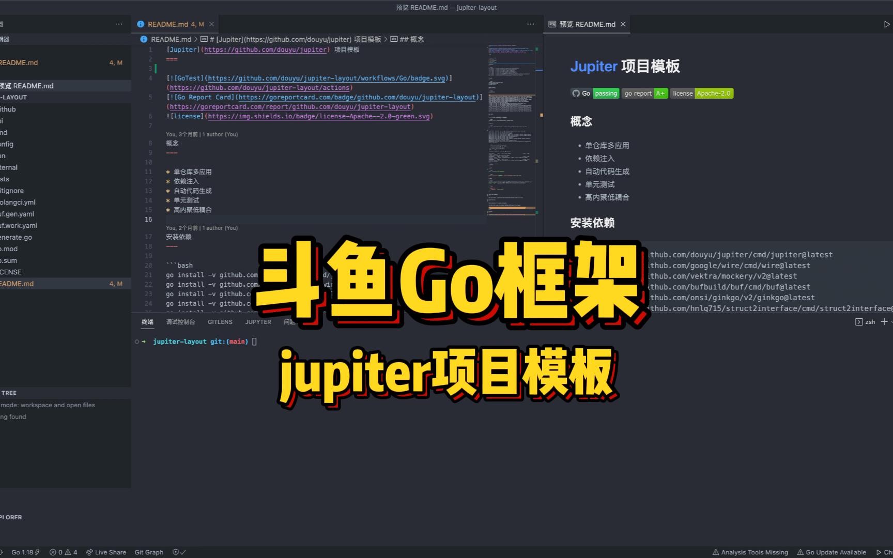893x558 pixels.
Task: Open the GITLENS panel tab
Action: click(x=220, y=322)
